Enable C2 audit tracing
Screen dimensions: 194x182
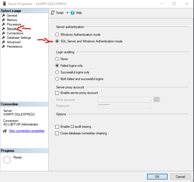coord(57,127)
